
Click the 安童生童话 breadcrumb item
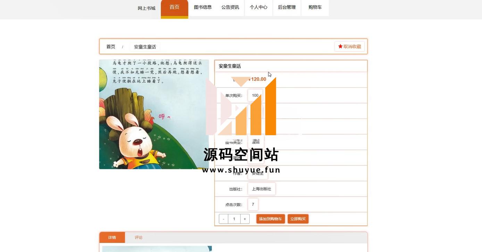[x=145, y=47]
